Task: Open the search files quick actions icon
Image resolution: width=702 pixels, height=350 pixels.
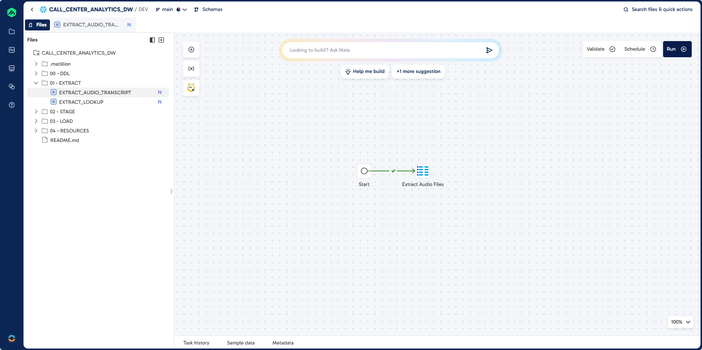Action: pyautogui.click(x=625, y=10)
